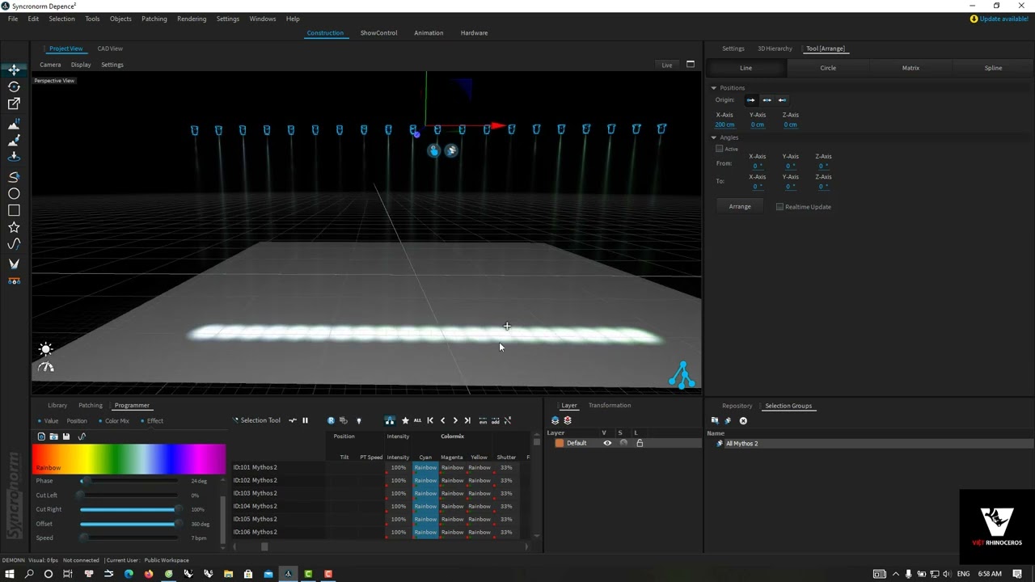Enable the Active checkbox under Angles
This screenshot has width=1035, height=582.
pyautogui.click(x=719, y=149)
